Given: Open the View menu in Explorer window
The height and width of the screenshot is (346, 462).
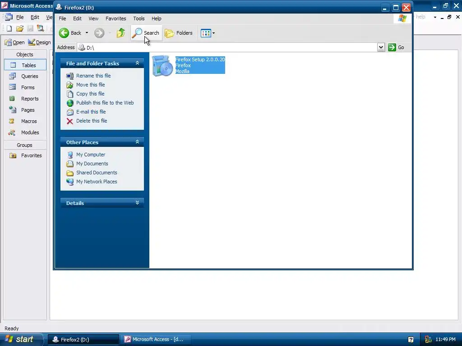Looking at the screenshot, I should (x=93, y=18).
